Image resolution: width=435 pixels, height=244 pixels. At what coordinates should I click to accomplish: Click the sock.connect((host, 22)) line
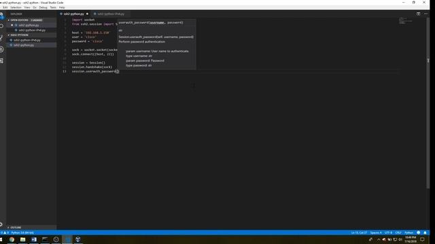click(x=93, y=54)
